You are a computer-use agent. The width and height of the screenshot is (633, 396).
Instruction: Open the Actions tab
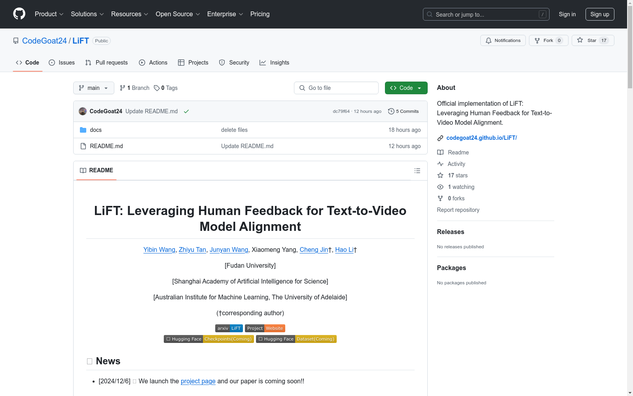coord(153,63)
